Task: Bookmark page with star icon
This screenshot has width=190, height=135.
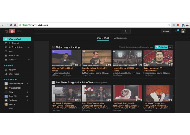Action: tap(169, 25)
